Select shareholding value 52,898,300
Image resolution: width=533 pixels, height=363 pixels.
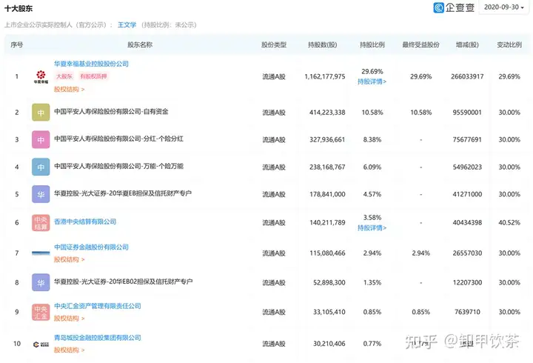(329, 282)
